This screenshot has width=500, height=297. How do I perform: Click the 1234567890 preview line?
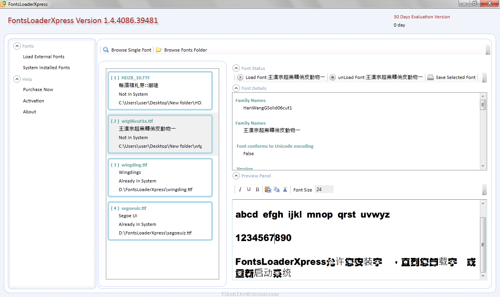[264, 238]
